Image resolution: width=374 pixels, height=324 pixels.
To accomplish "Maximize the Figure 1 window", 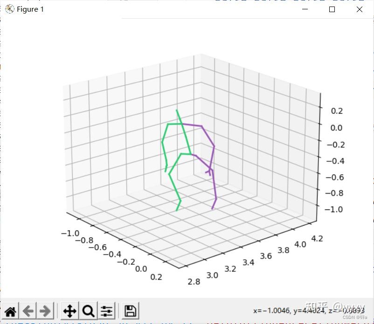I will coord(332,9).
